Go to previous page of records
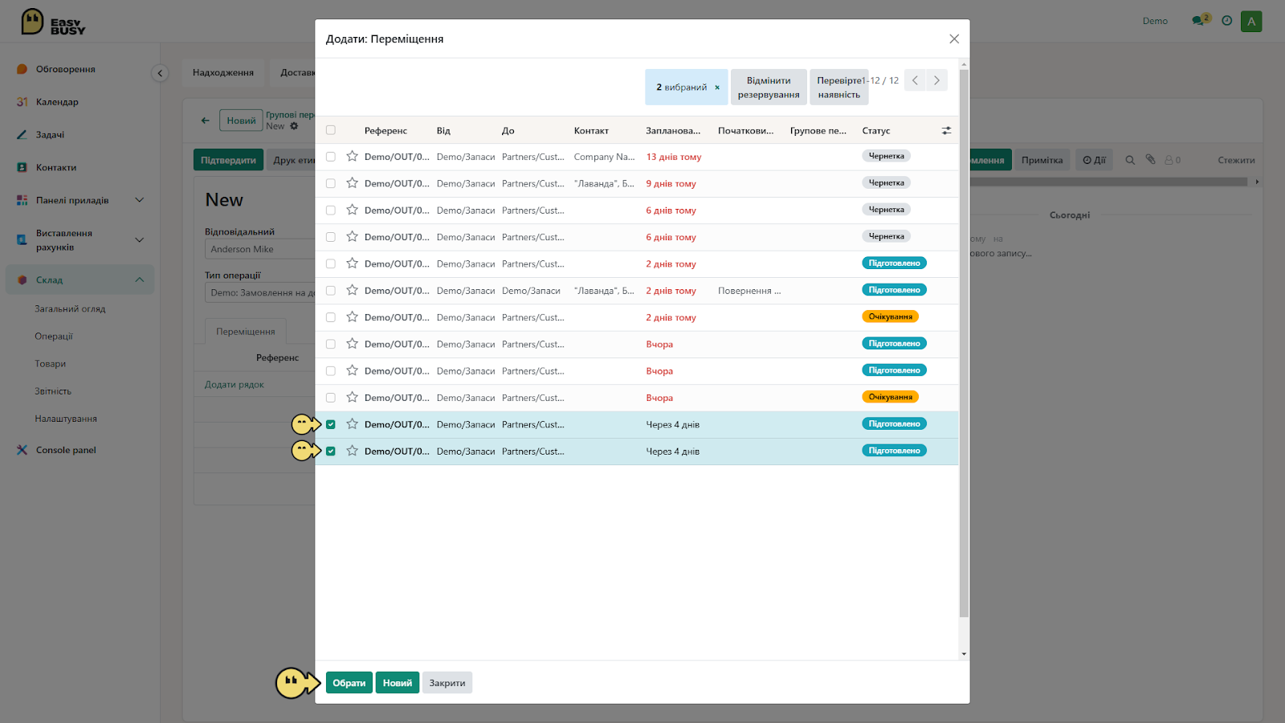This screenshot has height=723, width=1285. tap(915, 80)
